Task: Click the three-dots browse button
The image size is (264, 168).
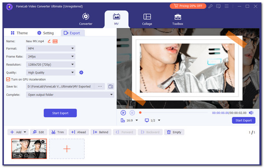Action: coord(100,86)
